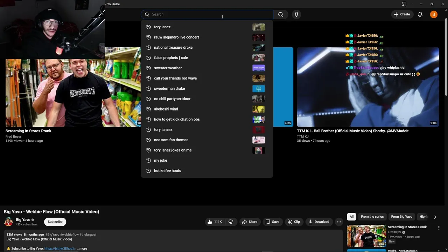Viewport: 448px width, 252px height.
Task: Click thumbnail next to 'tory lanez' suggestion
Action: point(259,27)
